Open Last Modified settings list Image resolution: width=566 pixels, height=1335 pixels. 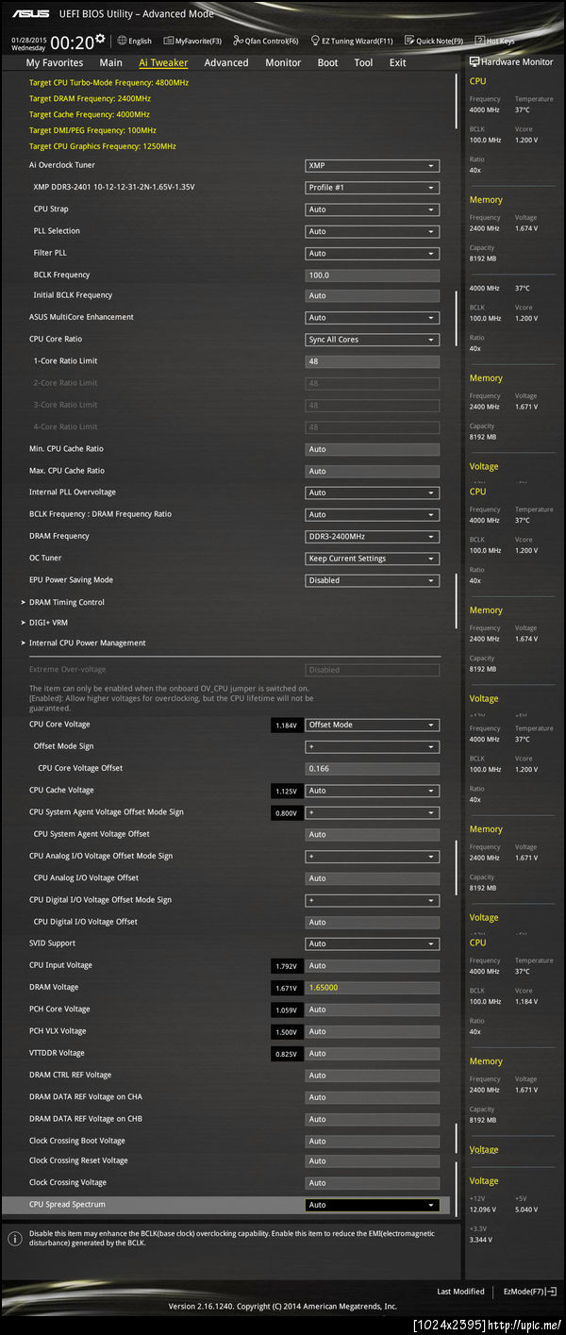[460, 1291]
